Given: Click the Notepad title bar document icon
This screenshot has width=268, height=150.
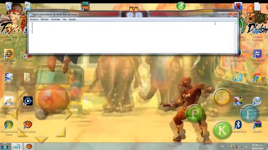Looking at the screenshot, I should (31, 15).
